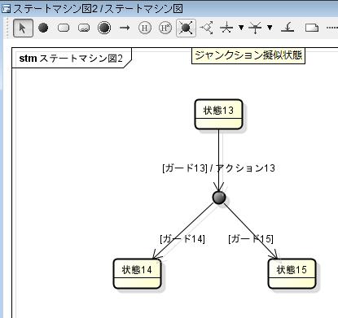
Task: Select the fork pseudostate tool
Action: click(226, 28)
